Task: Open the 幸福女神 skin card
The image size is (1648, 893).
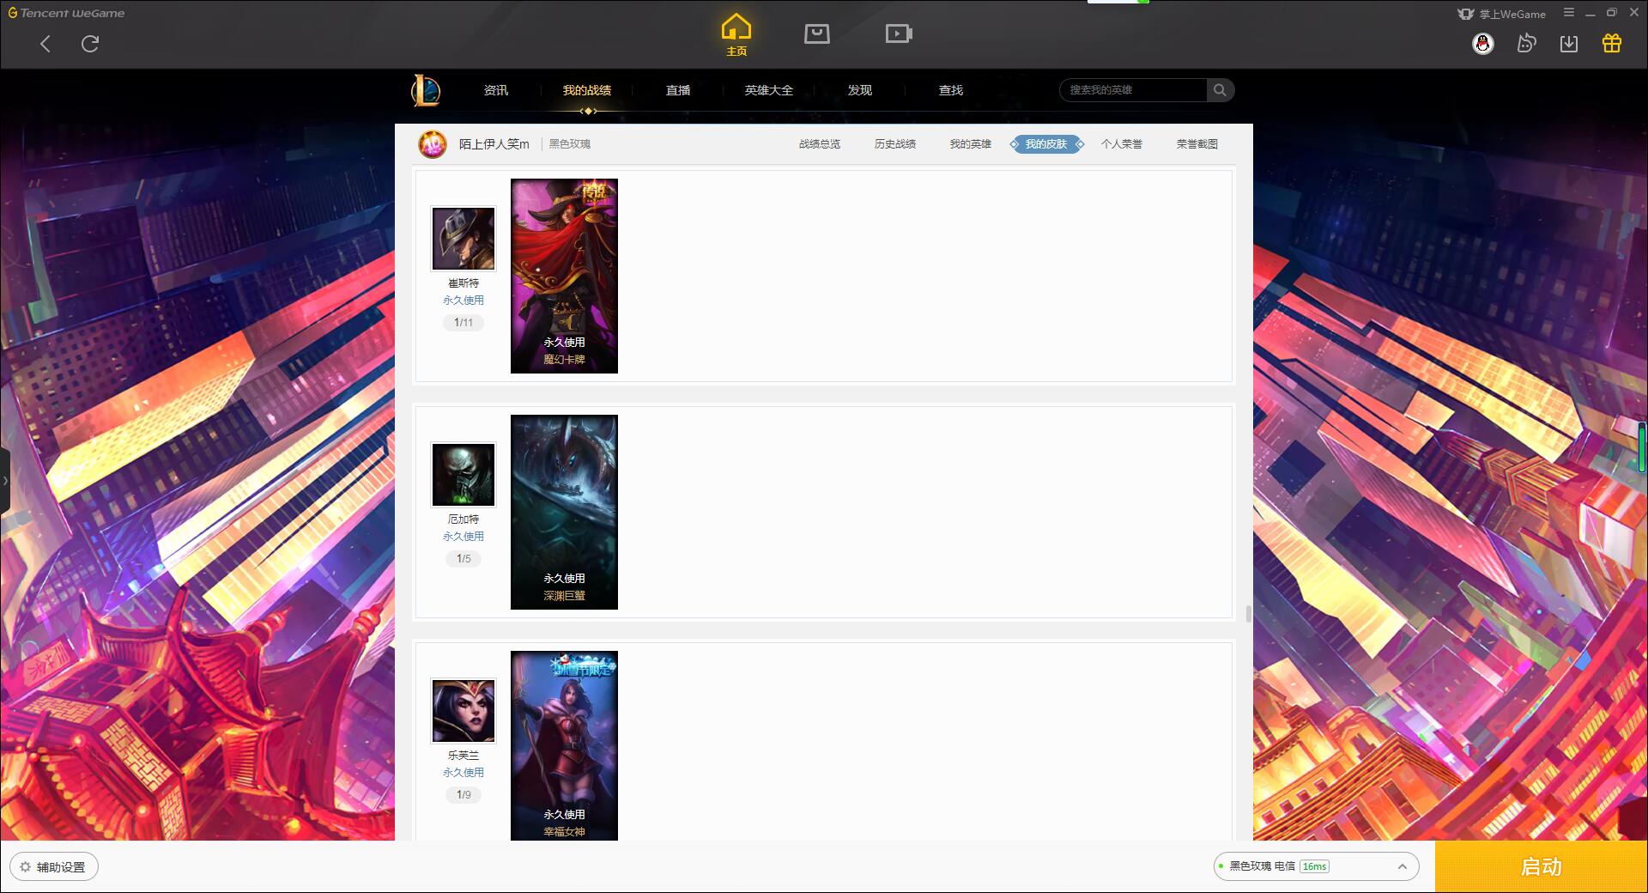Action: pos(564,745)
